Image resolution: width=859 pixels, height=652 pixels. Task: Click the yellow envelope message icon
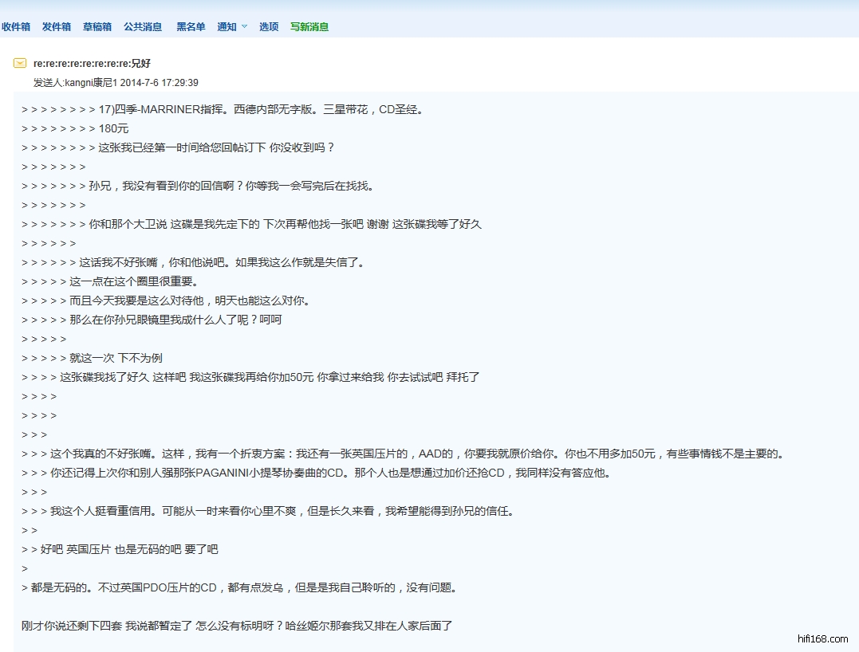[20, 63]
